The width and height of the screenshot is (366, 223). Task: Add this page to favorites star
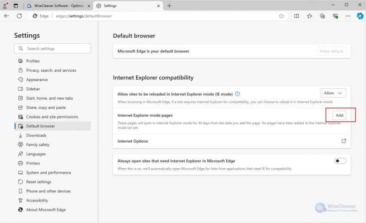(x=281, y=16)
